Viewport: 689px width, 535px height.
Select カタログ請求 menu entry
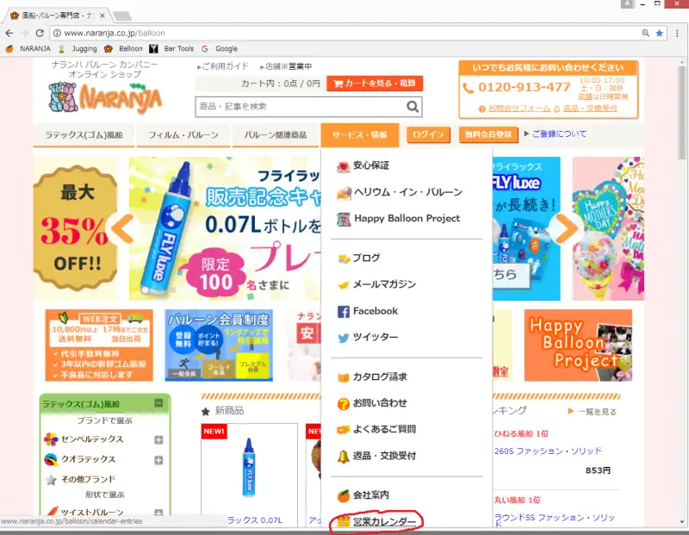pyautogui.click(x=372, y=377)
